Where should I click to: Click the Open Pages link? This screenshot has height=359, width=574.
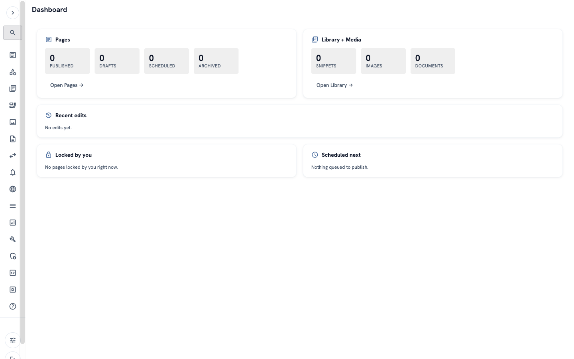pos(67,85)
